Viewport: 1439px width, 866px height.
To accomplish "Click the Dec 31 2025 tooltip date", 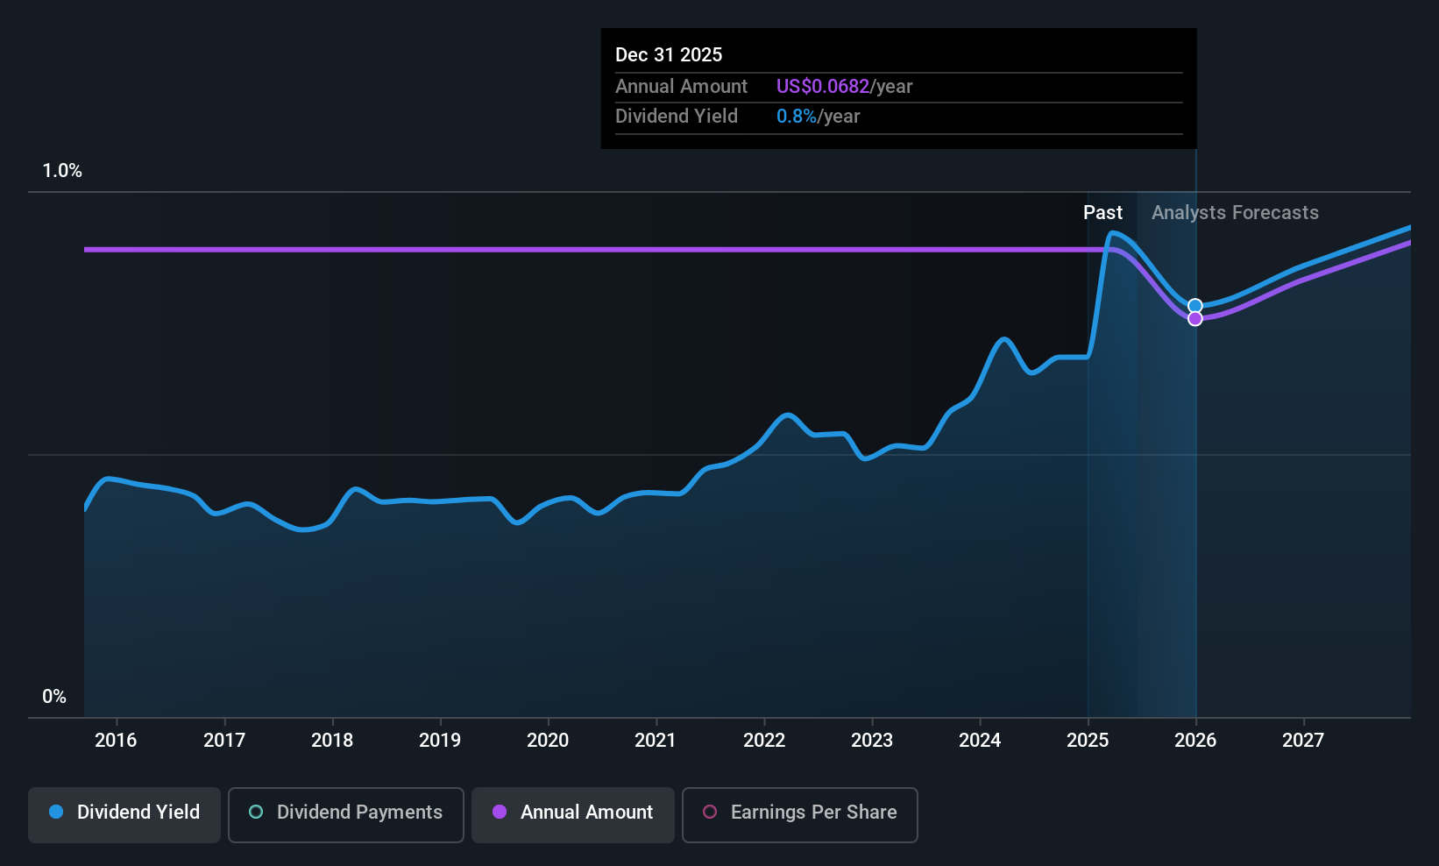I will 669,55.
